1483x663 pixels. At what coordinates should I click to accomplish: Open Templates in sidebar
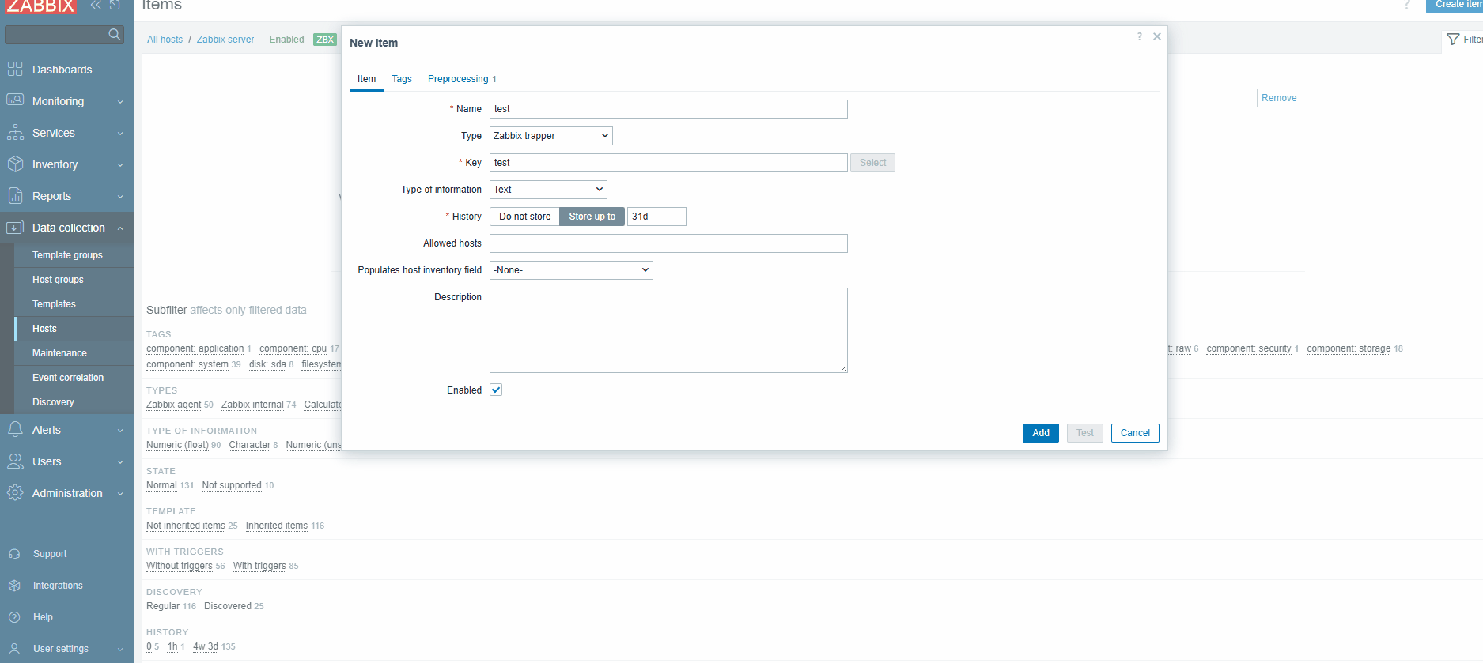[x=54, y=304]
